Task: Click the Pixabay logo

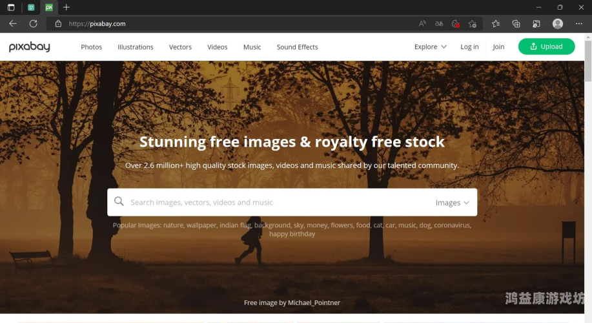Action: click(30, 47)
